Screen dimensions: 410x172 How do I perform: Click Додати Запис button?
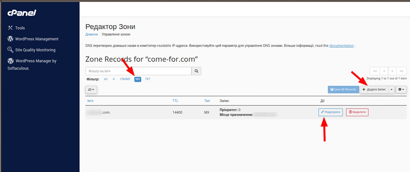tap(374, 89)
